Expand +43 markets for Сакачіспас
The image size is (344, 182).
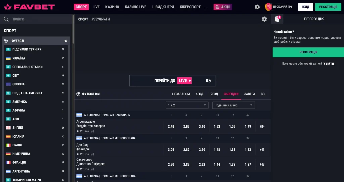(x=262, y=165)
